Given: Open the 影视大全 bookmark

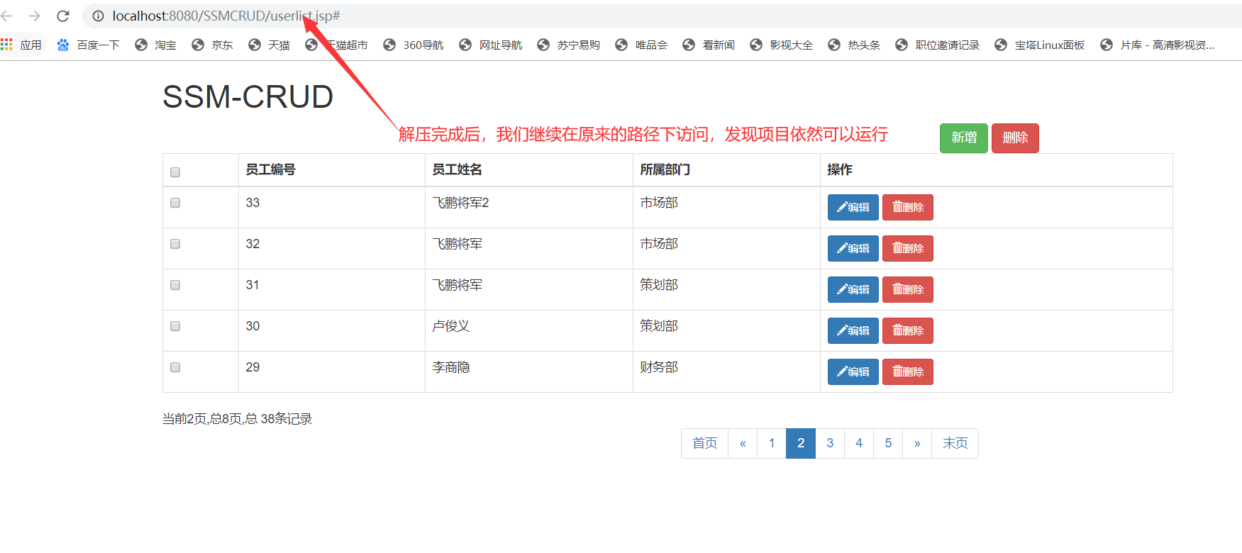Looking at the screenshot, I should [x=781, y=45].
